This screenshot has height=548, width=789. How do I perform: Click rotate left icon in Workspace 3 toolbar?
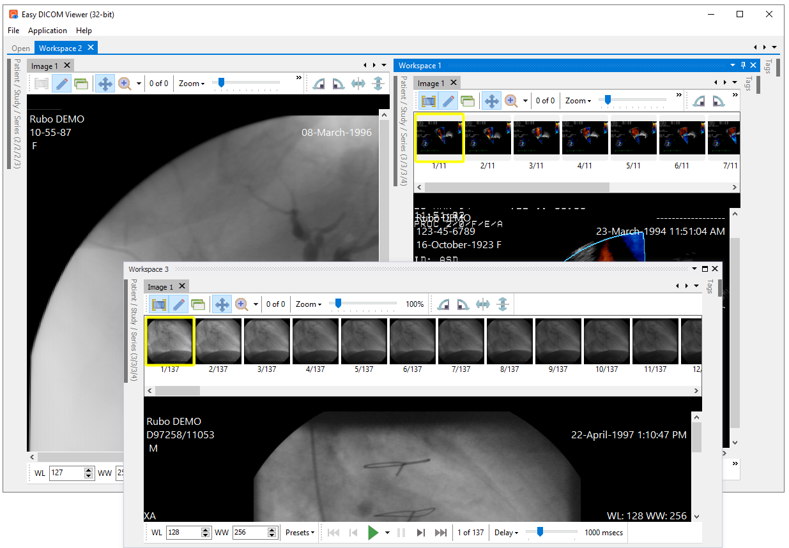[x=444, y=304]
